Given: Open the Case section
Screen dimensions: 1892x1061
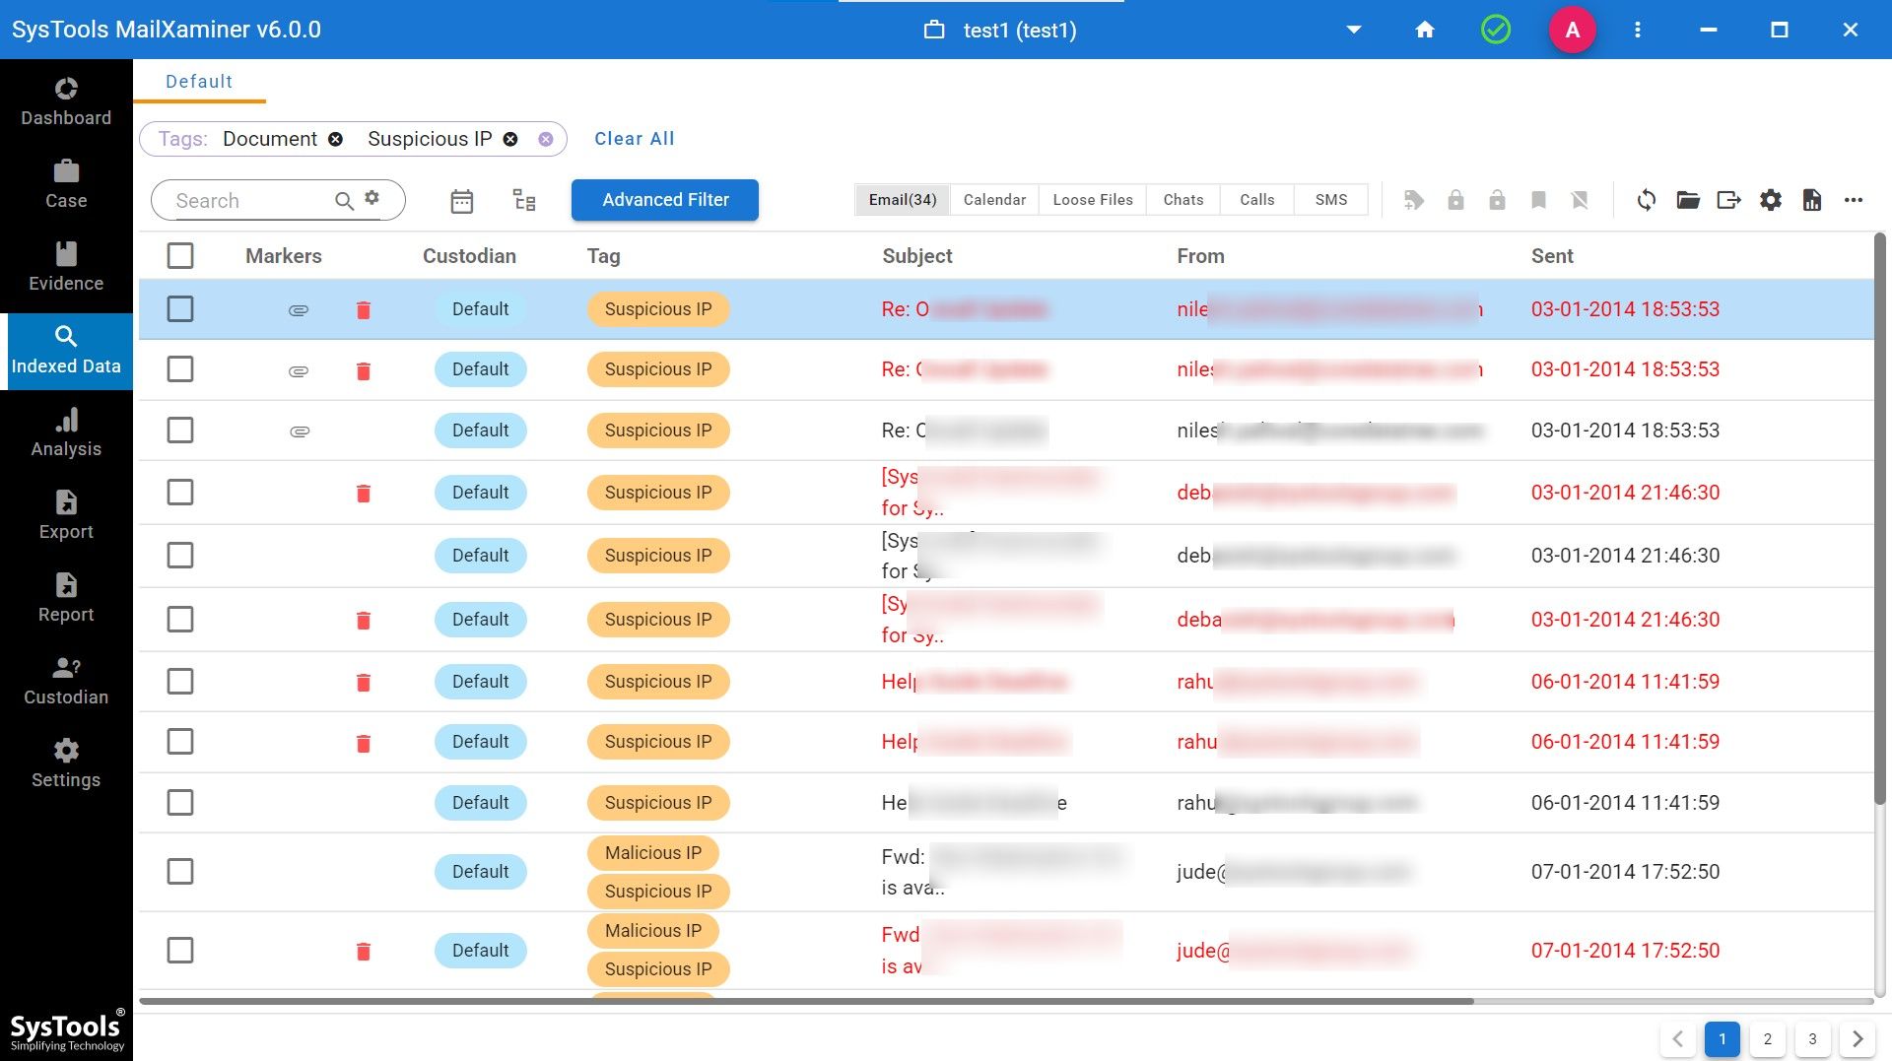Looking at the screenshot, I should (x=66, y=185).
